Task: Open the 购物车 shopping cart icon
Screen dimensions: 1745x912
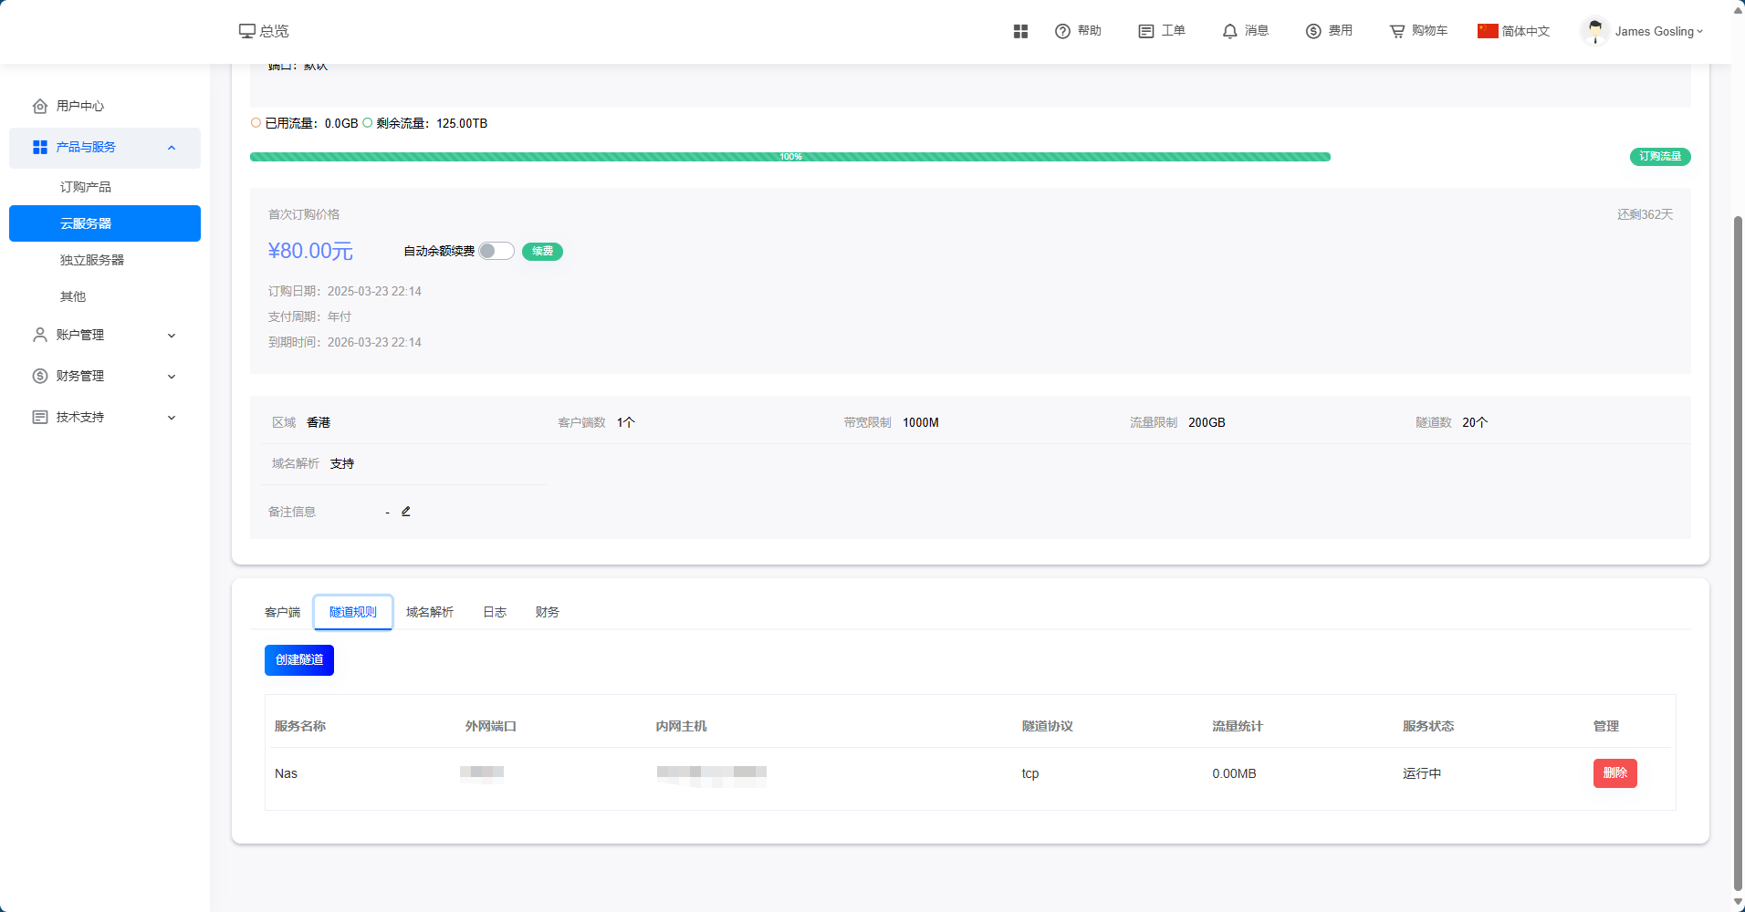Action: click(1397, 31)
